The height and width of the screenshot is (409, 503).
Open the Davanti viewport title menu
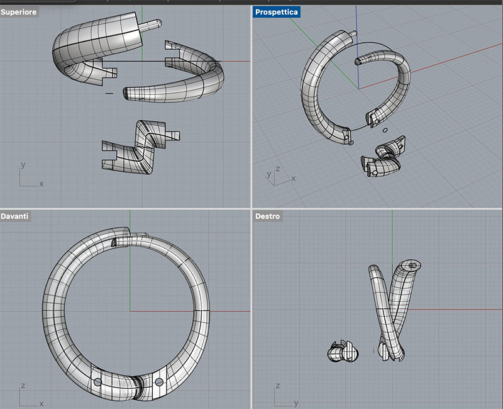tap(15, 216)
